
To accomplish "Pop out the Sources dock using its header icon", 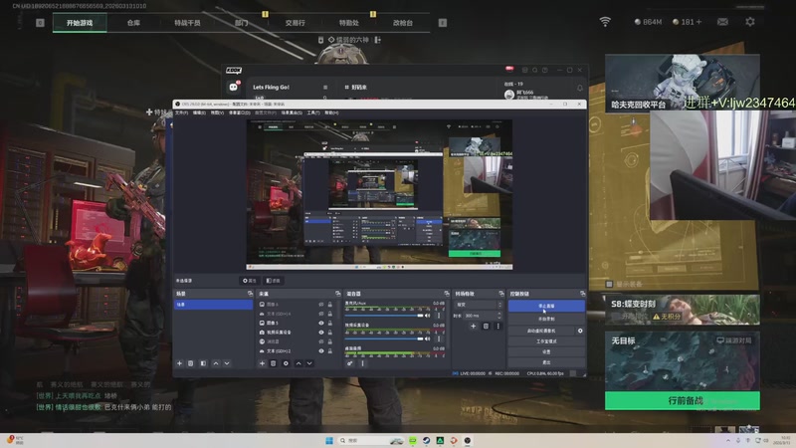I will pyautogui.click(x=337, y=294).
